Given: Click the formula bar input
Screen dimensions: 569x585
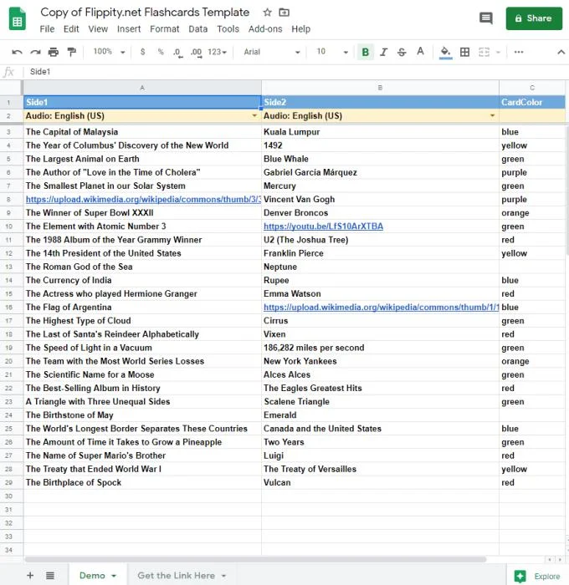Looking at the screenshot, I should tap(295, 72).
